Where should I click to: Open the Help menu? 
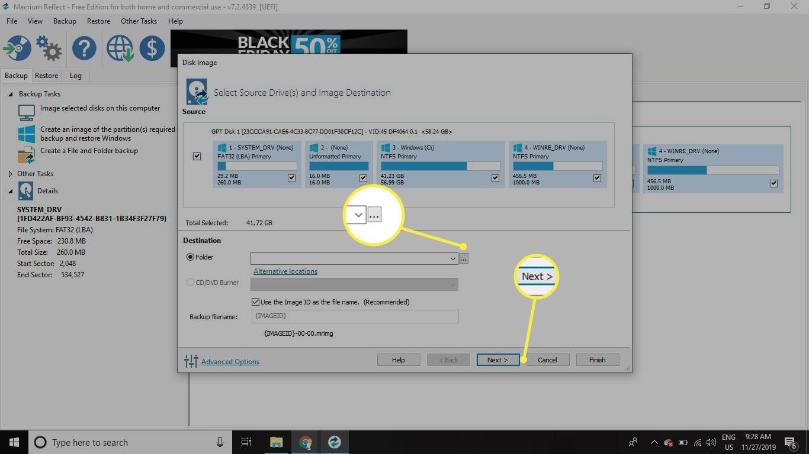click(x=175, y=21)
